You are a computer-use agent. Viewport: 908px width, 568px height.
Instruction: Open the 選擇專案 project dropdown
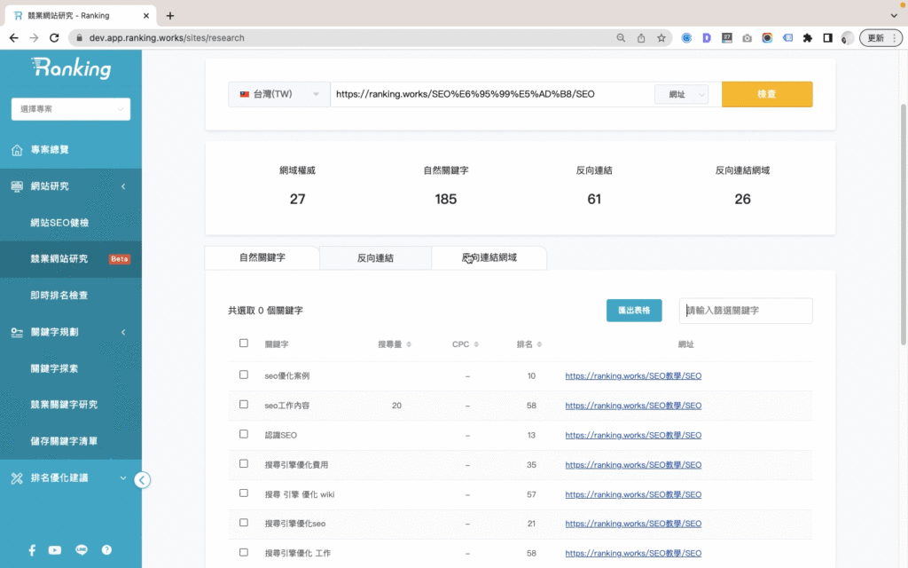(x=71, y=109)
